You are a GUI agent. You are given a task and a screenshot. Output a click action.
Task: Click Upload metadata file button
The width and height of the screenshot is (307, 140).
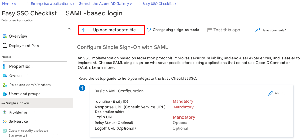coord(111,30)
